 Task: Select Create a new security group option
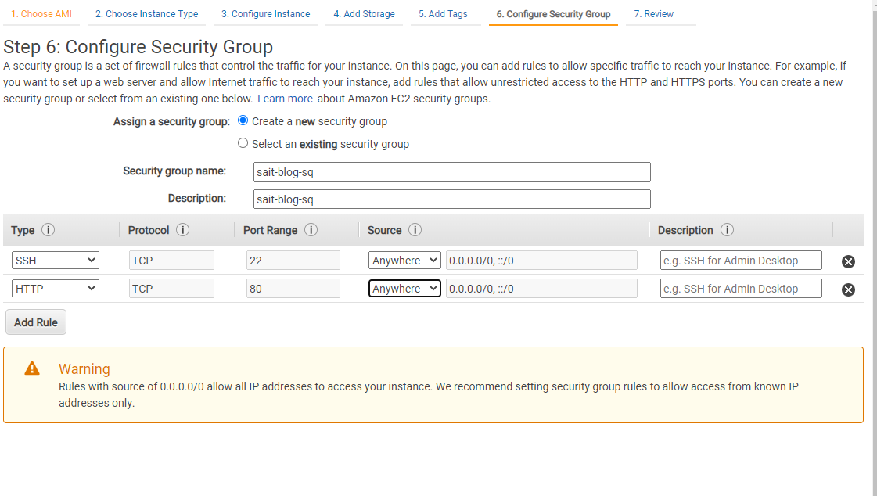[243, 120]
